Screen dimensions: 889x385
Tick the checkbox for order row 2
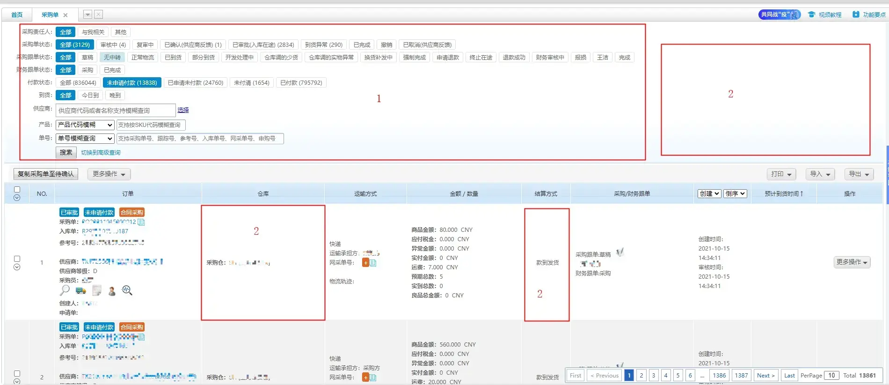tap(17, 373)
